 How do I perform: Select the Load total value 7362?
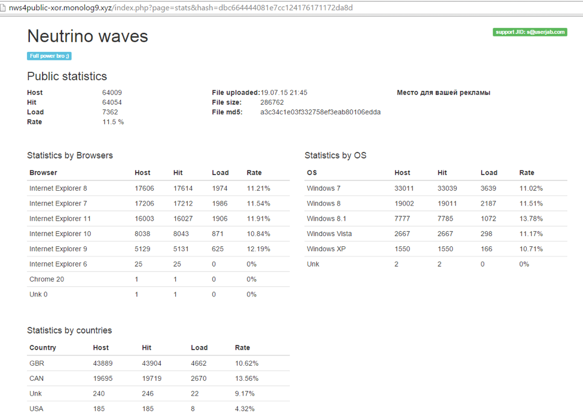(x=110, y=112)
